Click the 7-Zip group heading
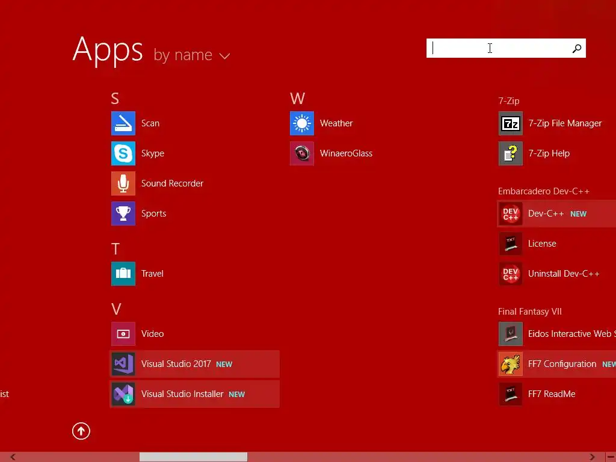Image resolution: width=616 pixels, height=462 pixels. 509,101
